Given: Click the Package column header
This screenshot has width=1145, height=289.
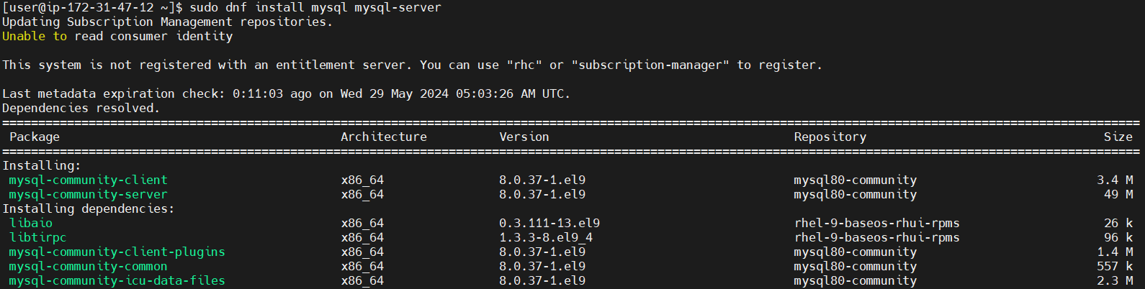Looking at the screenshot, I should click(35, 137).
